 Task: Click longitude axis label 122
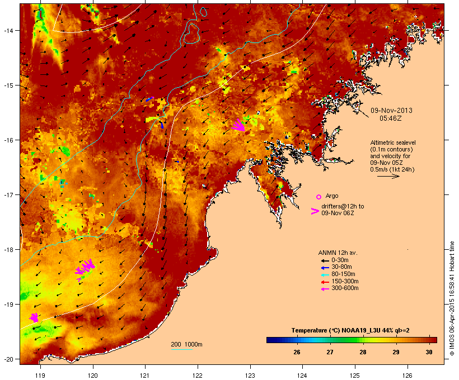pos(198,376)
